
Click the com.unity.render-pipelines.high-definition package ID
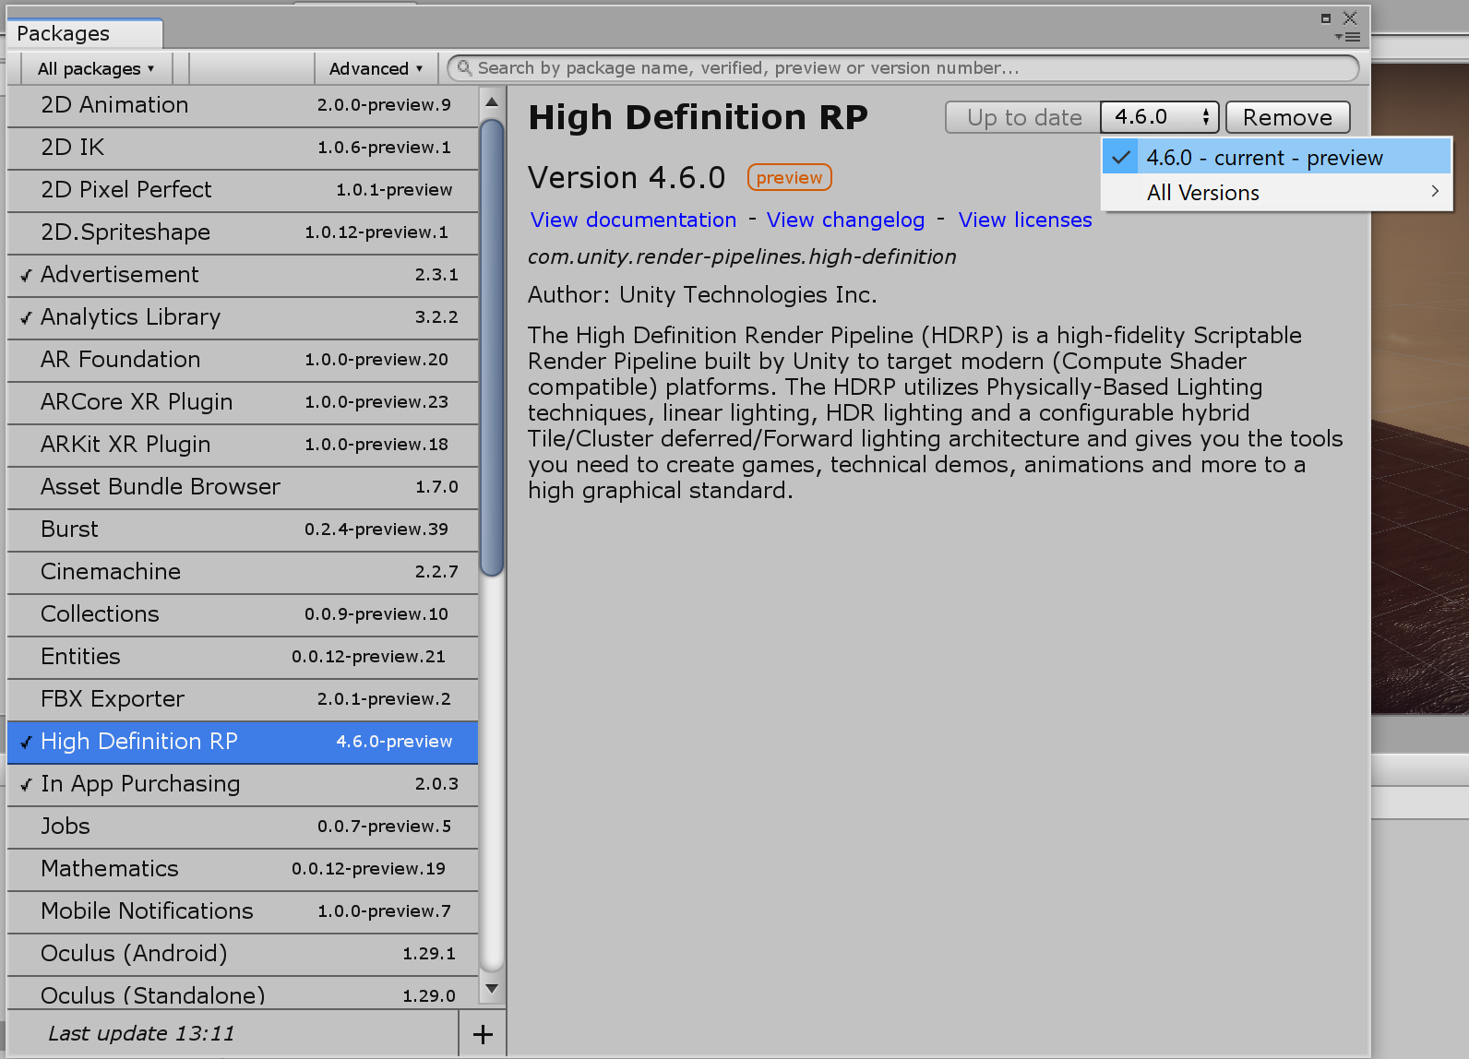(742, 256)
